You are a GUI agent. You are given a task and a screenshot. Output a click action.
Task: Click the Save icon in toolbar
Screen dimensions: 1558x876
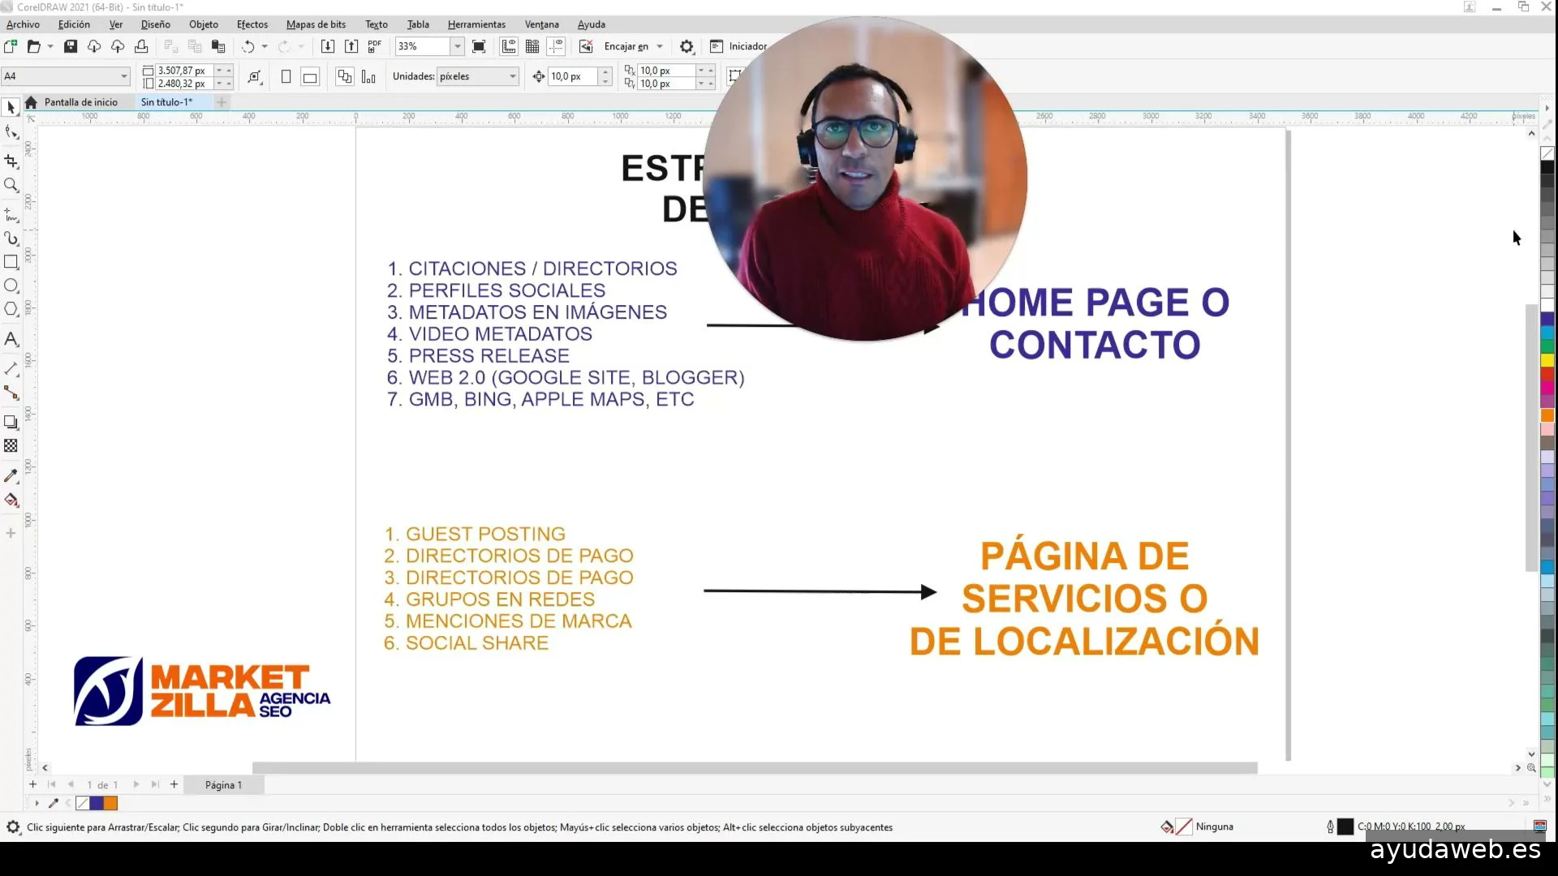(x=71, y=46)
